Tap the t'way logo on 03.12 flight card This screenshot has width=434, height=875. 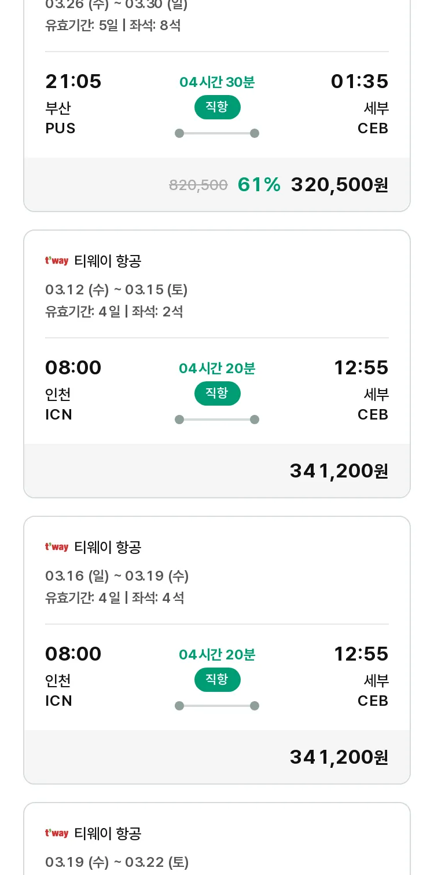click(57, 261)
